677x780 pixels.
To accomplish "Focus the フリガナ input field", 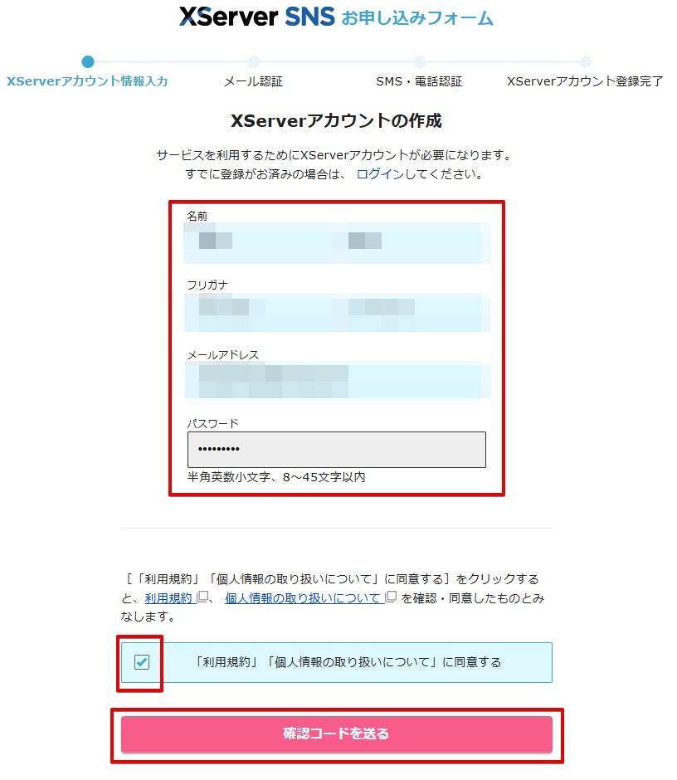I will click(337, 312).
